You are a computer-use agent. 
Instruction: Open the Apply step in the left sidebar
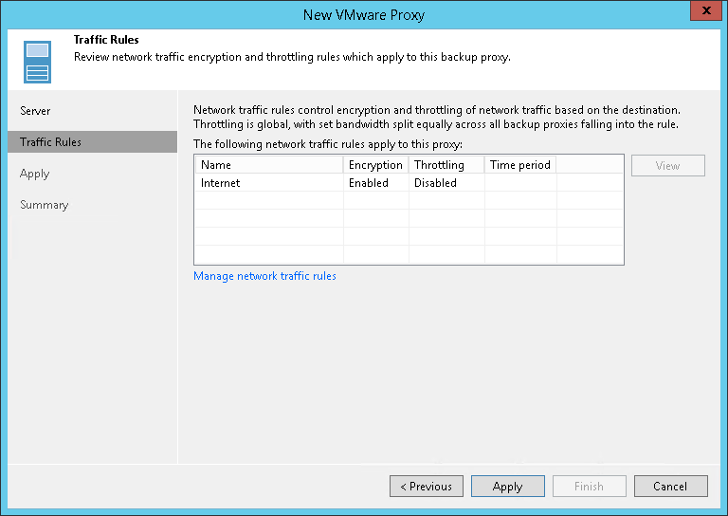click(34, 174)
